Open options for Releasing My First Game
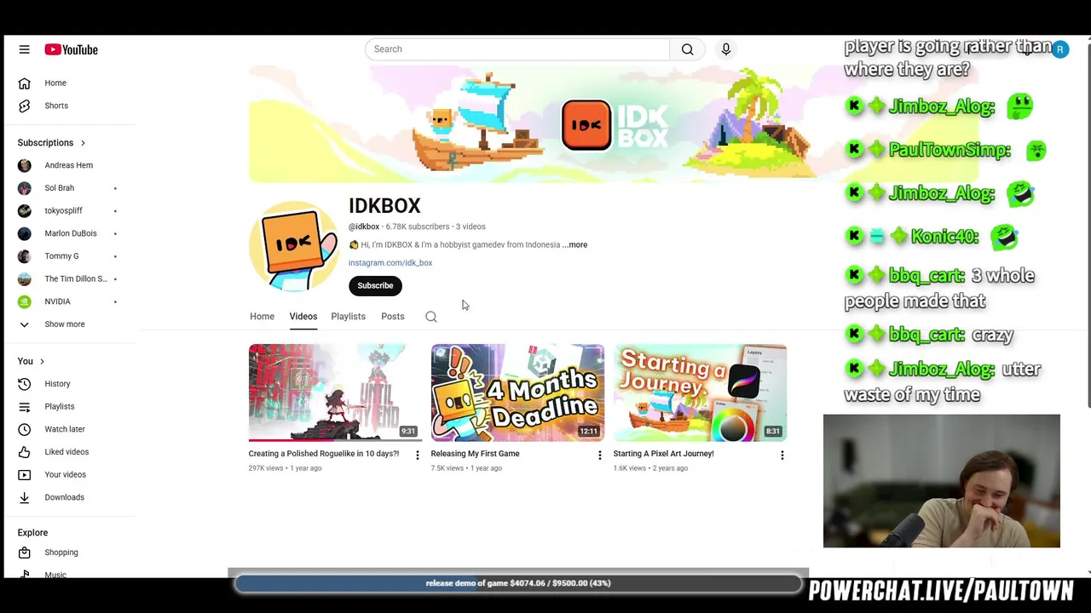This screenshot has width=1091, height=613. [x=599, y=455]
